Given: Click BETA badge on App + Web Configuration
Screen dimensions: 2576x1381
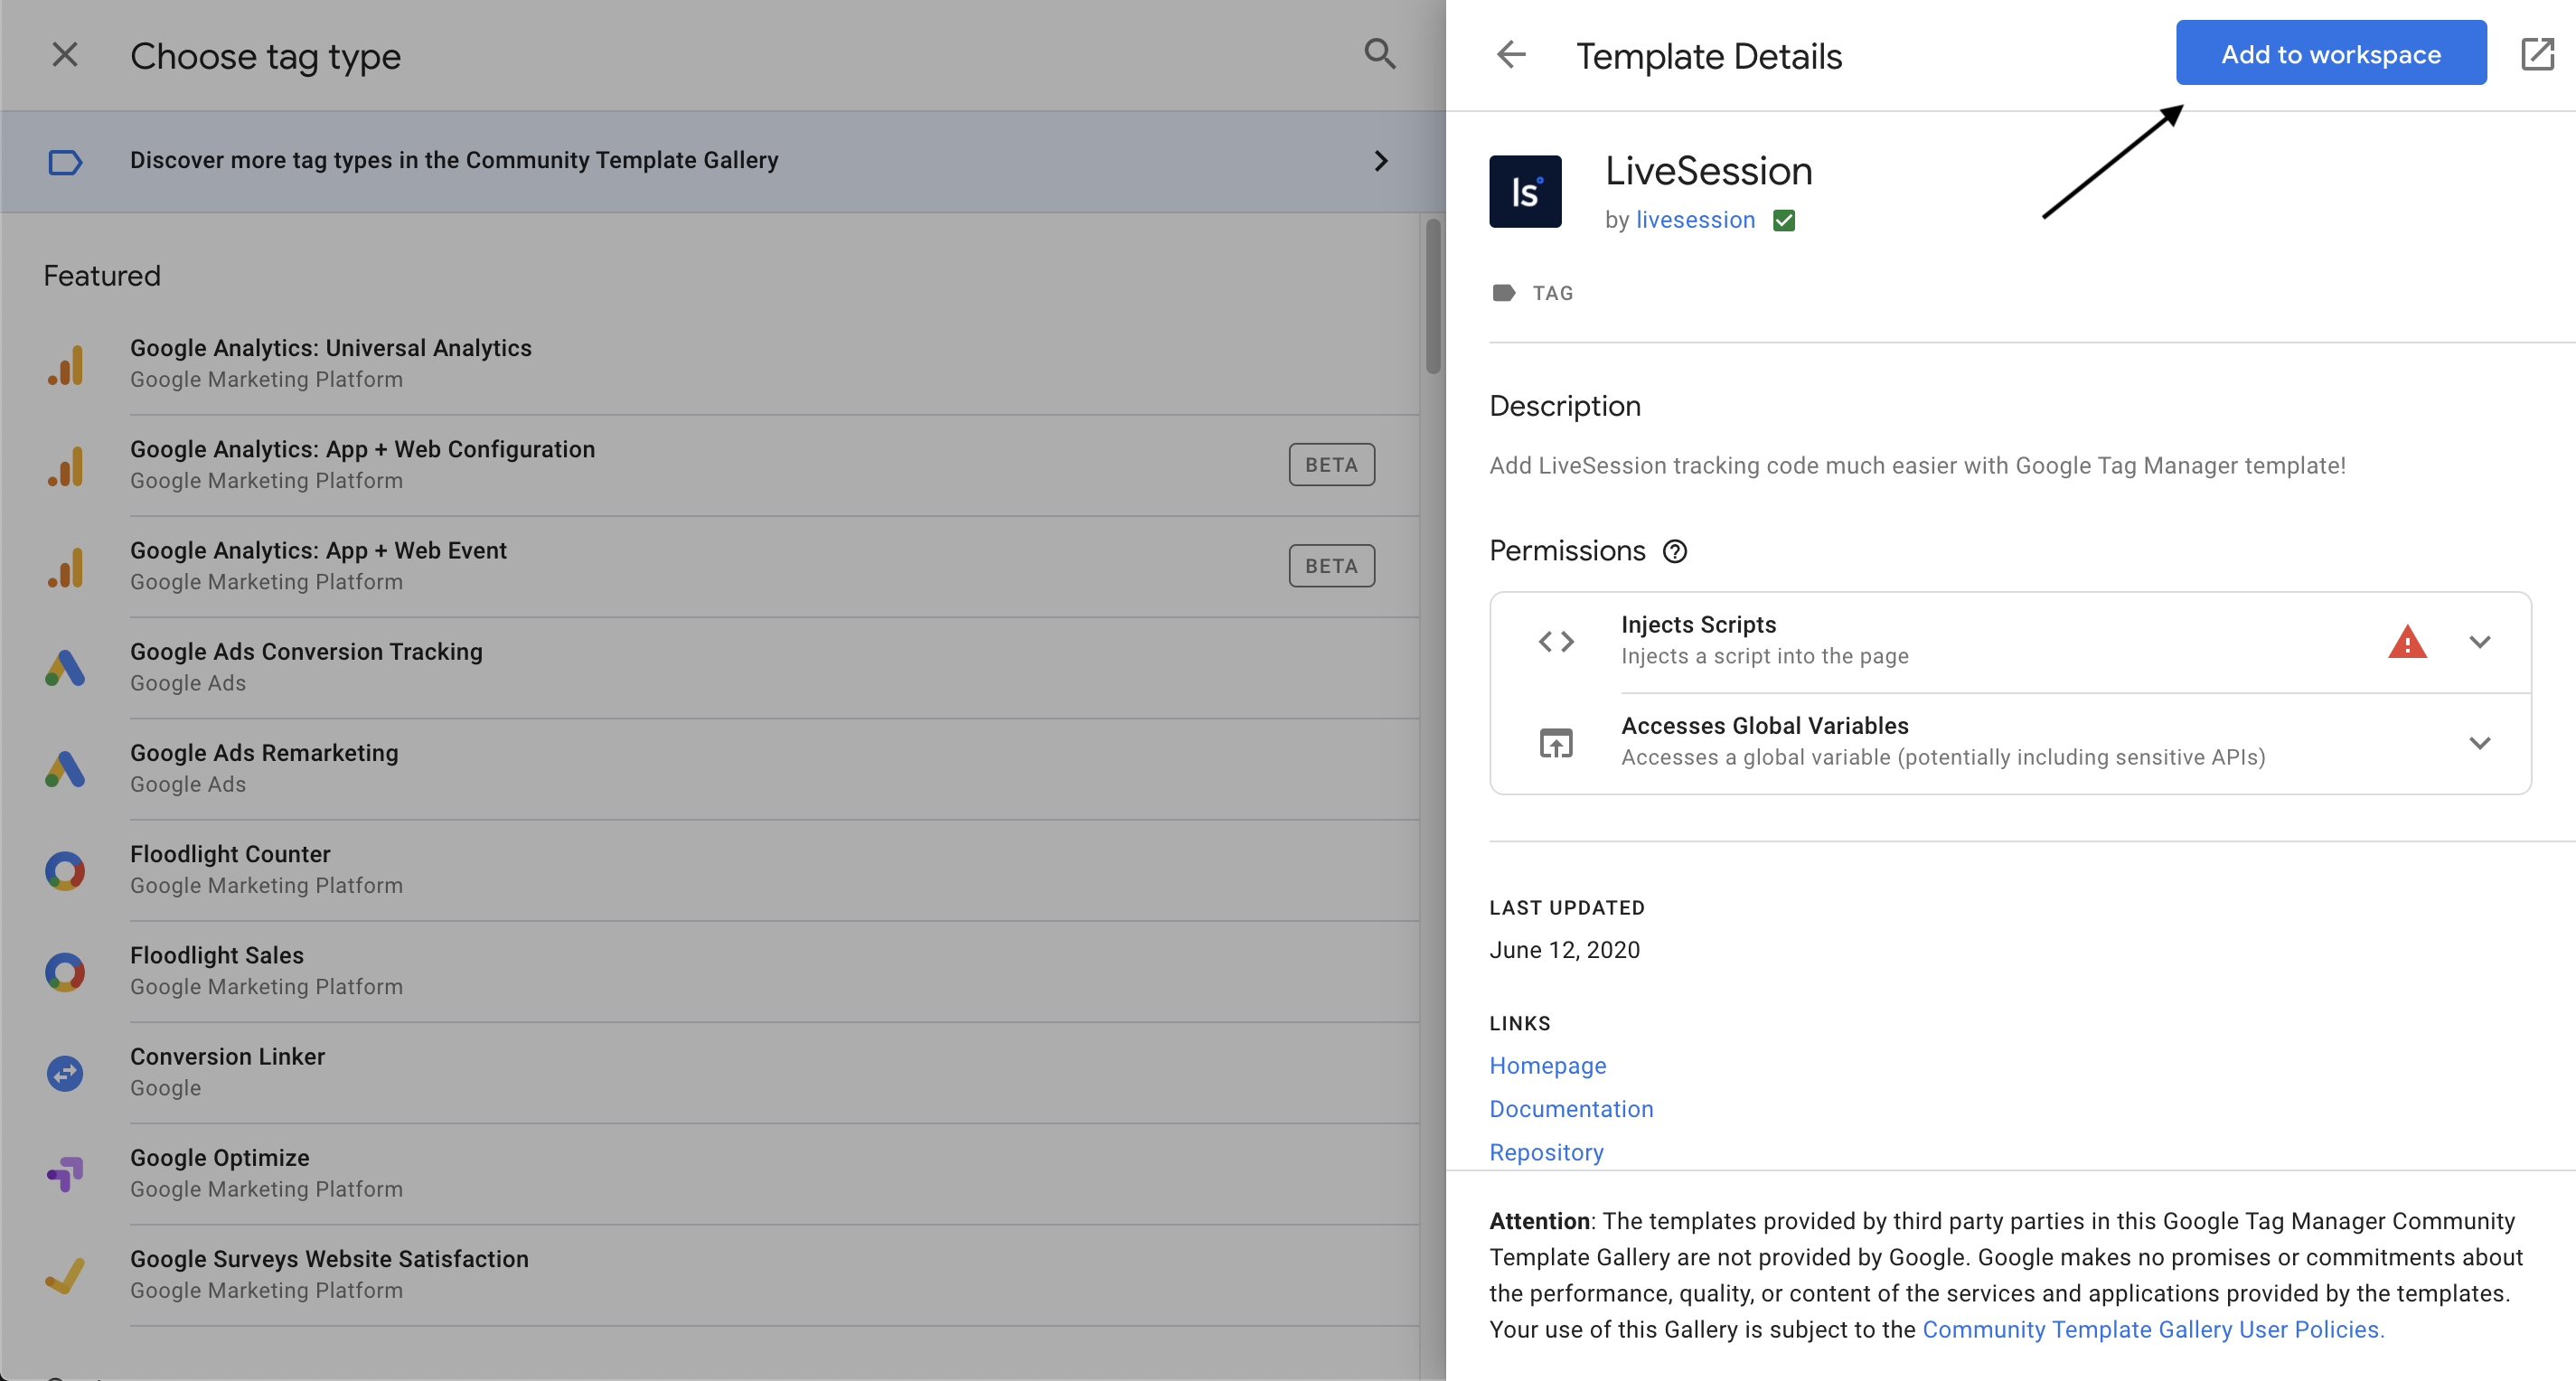Looking at the screenshot, I should [1331, 465].
